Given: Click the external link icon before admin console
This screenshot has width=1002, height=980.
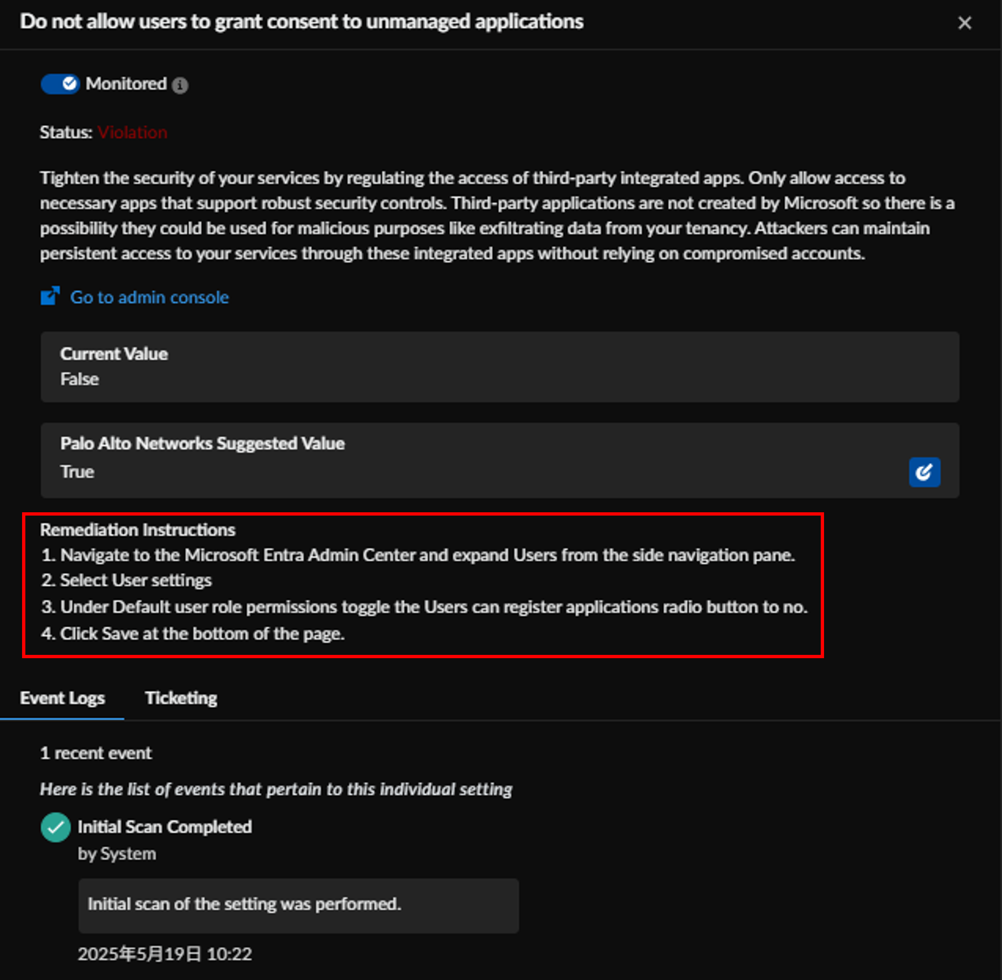Looking at the screenshot, I should click(x=51, y=296).
